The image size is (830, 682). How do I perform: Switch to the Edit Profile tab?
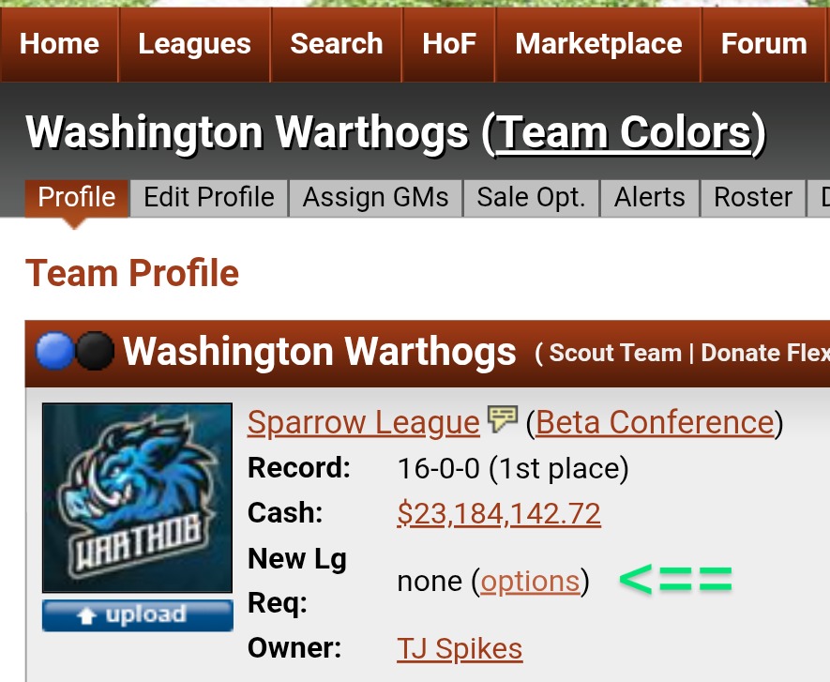209,198
